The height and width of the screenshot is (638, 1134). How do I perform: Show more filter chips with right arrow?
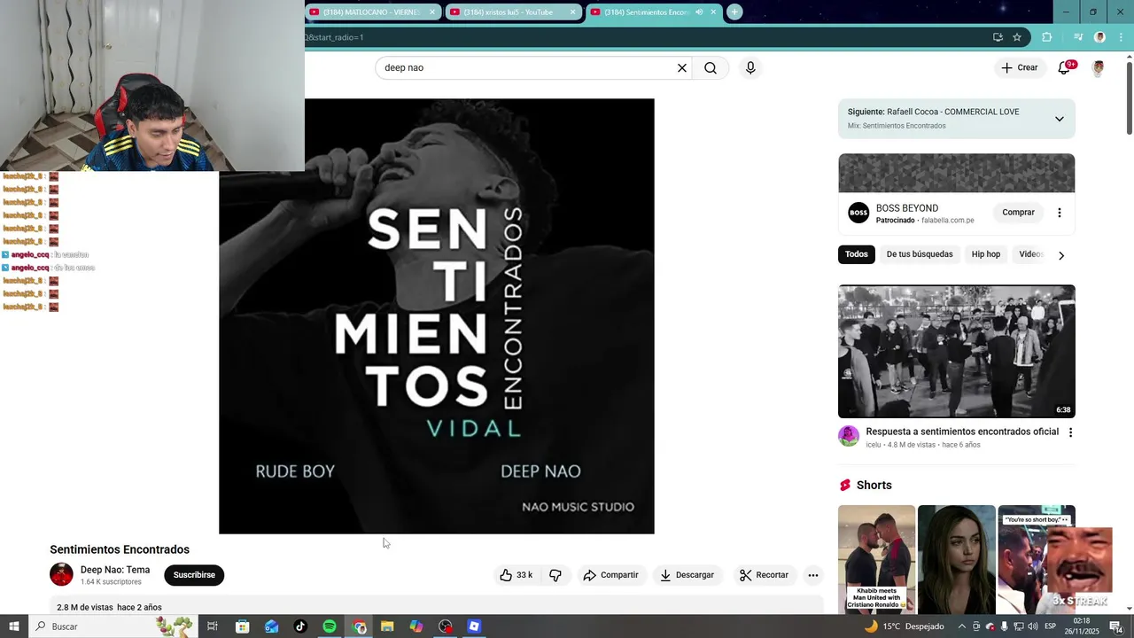pyautogui.click(x=1061, y=255)
